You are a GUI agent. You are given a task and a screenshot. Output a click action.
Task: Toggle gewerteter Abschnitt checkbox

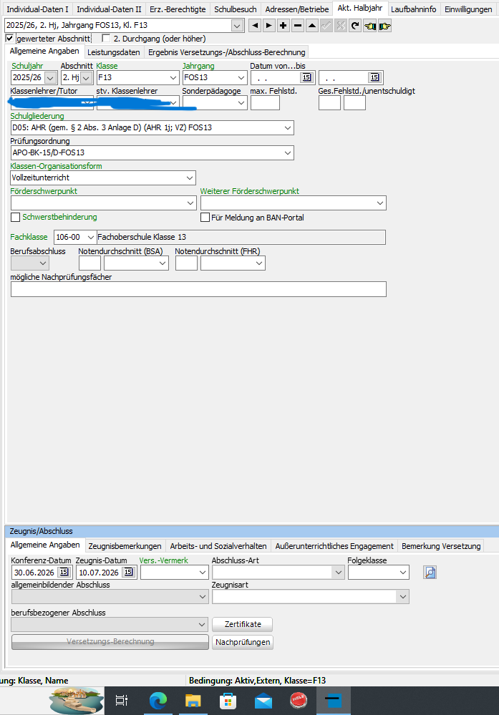tap(9, 39)
